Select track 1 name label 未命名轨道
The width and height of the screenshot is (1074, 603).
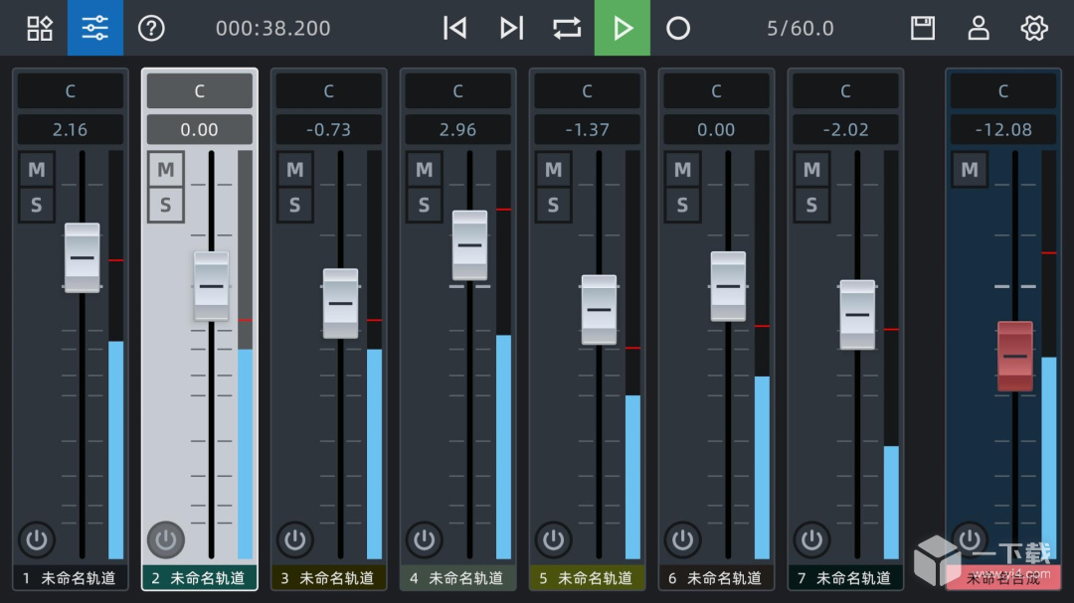pos(79,578)
